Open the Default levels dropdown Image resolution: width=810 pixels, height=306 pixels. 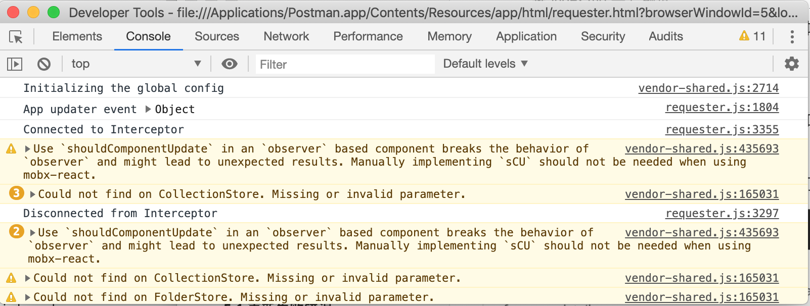pyautogui.click(x=485, y=64)
